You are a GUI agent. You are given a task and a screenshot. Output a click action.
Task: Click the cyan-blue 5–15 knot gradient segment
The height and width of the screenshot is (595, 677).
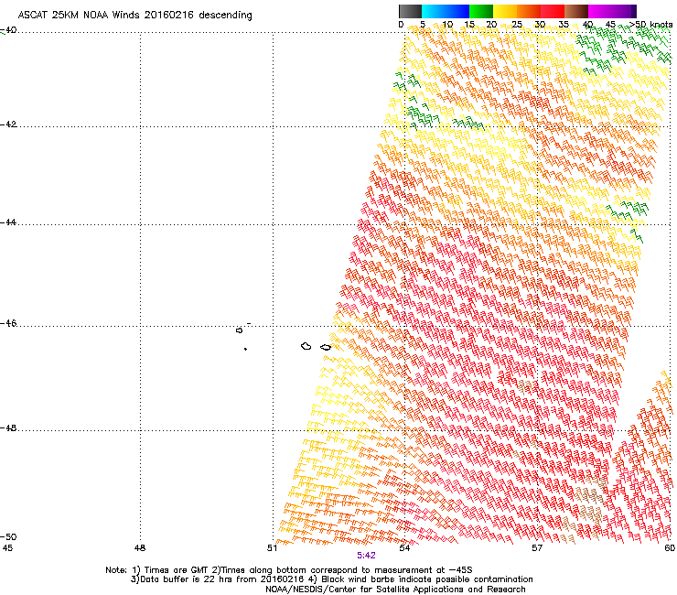coord(446,11)
